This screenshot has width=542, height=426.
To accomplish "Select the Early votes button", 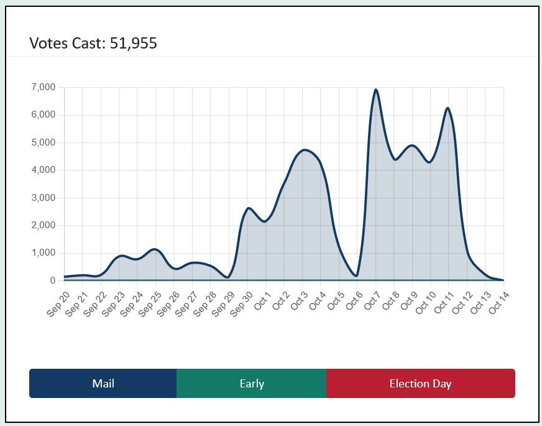I will [x=252, y=383].
